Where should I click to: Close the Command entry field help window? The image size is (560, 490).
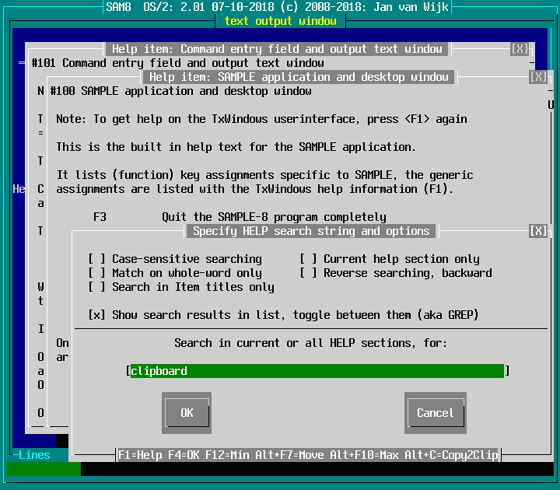[x=520, y=49]
